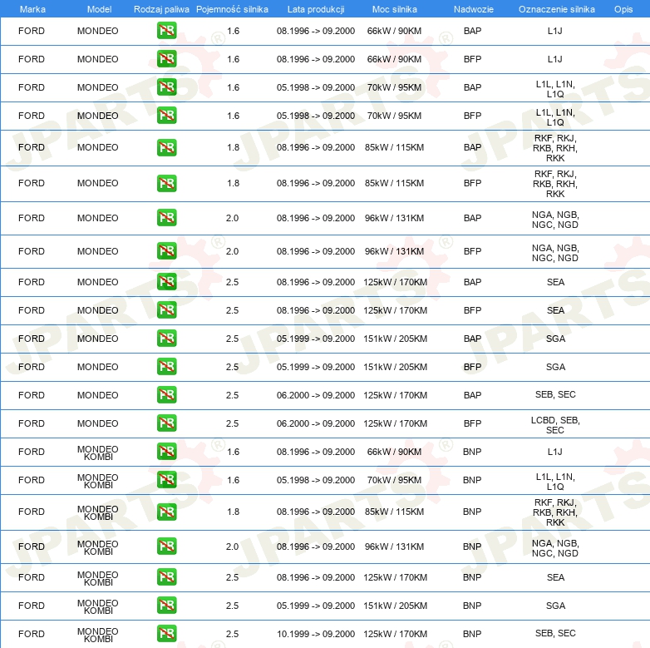Click fuel icon in 66kW BFP L1J row
This screenshot has width=650, height=648.
tap(166, 59)
